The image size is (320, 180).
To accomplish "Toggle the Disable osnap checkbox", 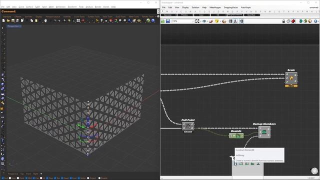I will click(99, 178).
